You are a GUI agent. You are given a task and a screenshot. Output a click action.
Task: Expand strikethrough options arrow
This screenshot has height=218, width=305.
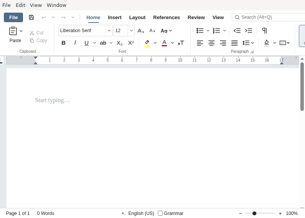click(x=111, y=43)
